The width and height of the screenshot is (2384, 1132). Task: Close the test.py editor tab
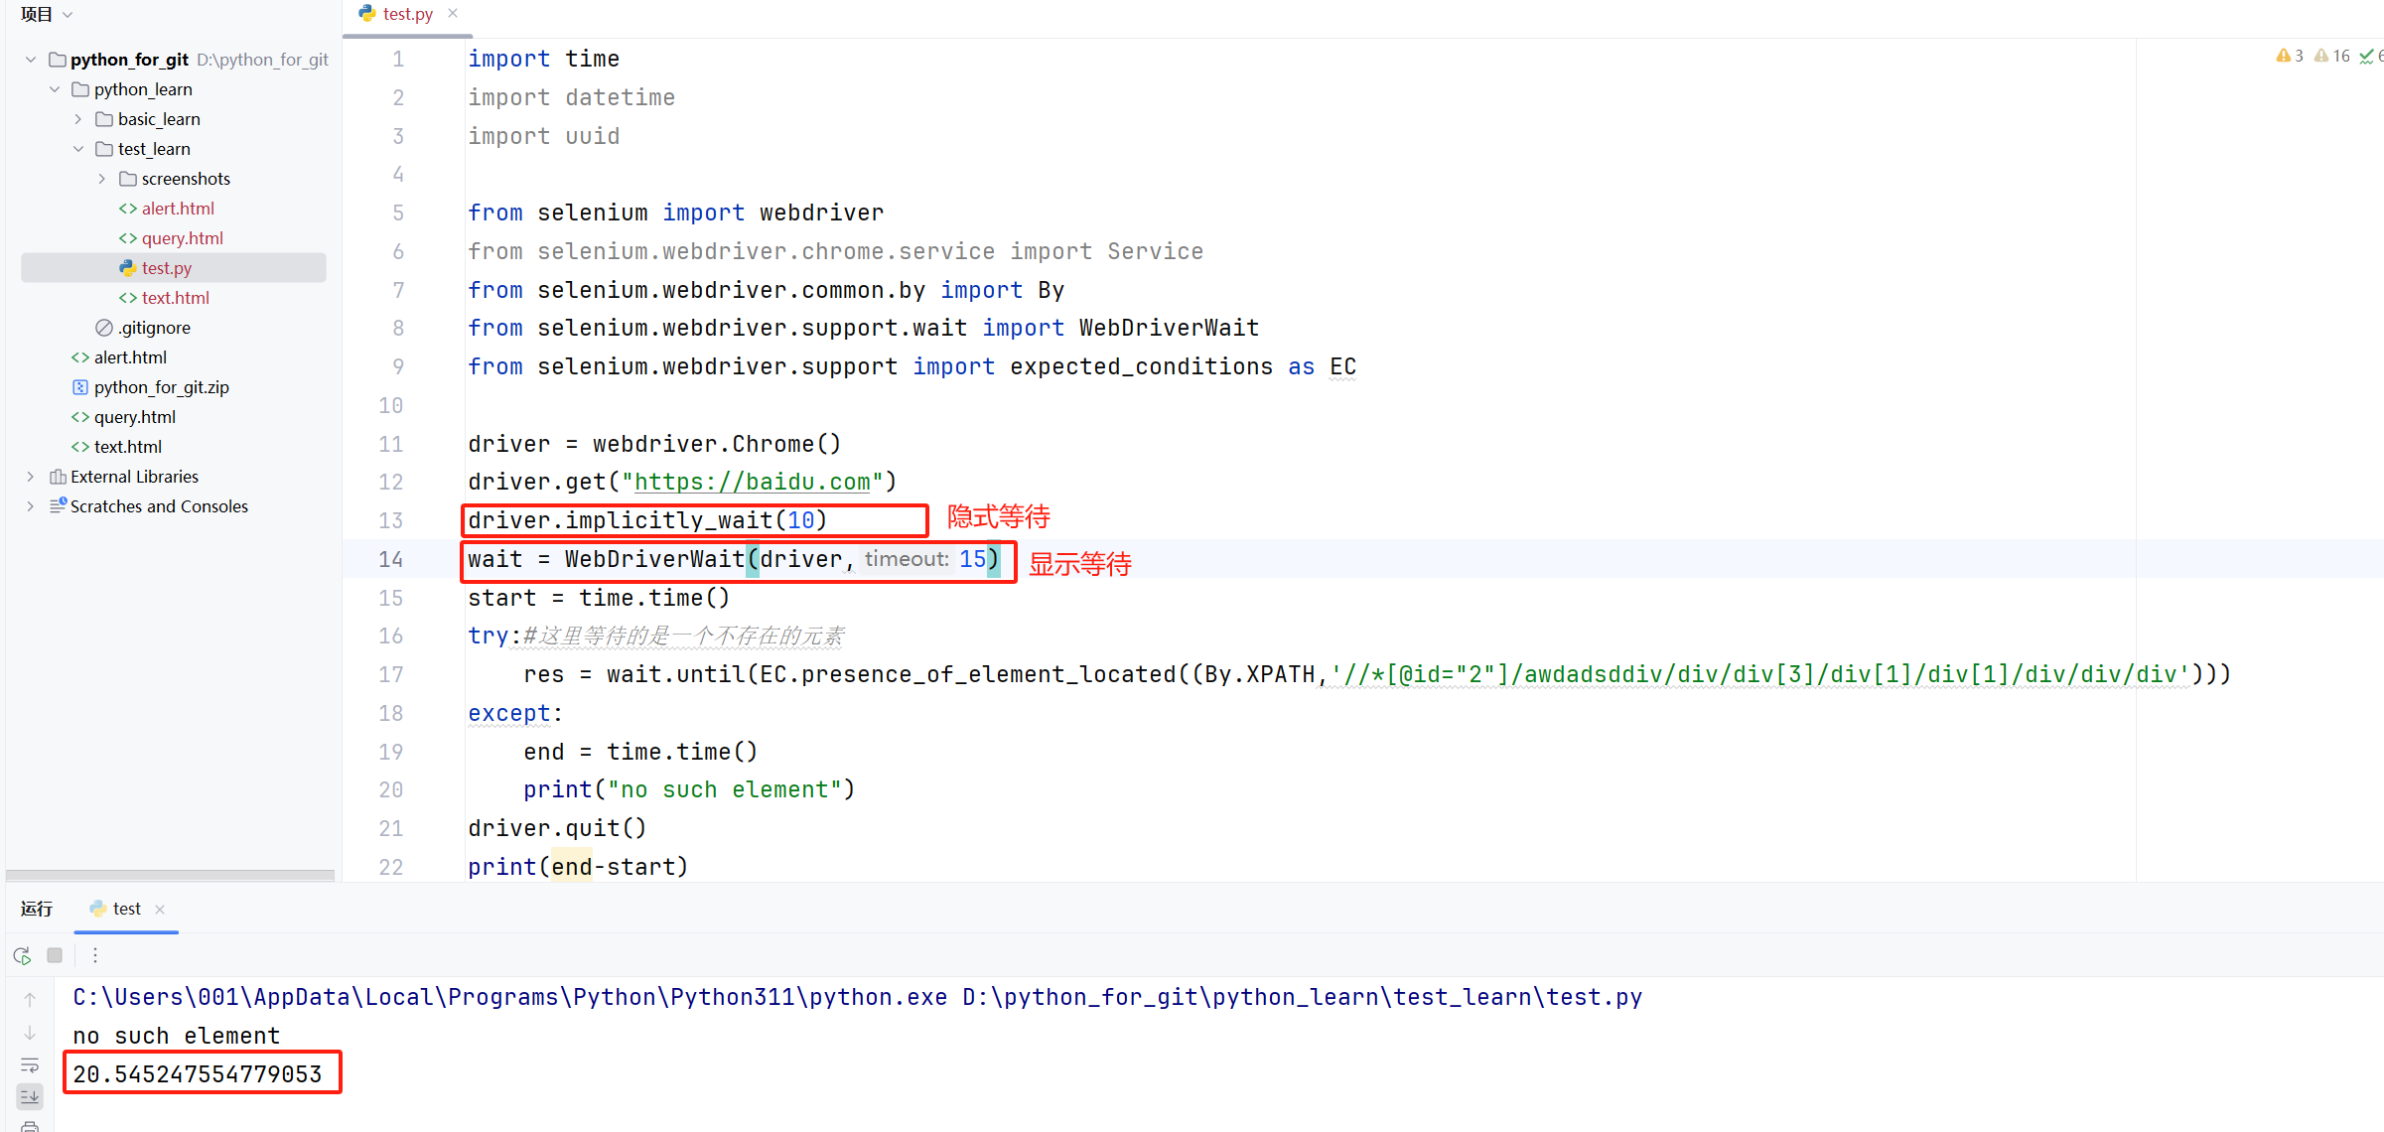(x=453, y=13)
